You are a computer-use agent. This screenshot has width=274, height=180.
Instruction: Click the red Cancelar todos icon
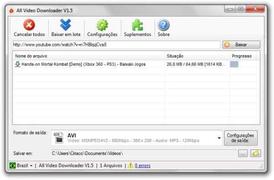[29, 25]
